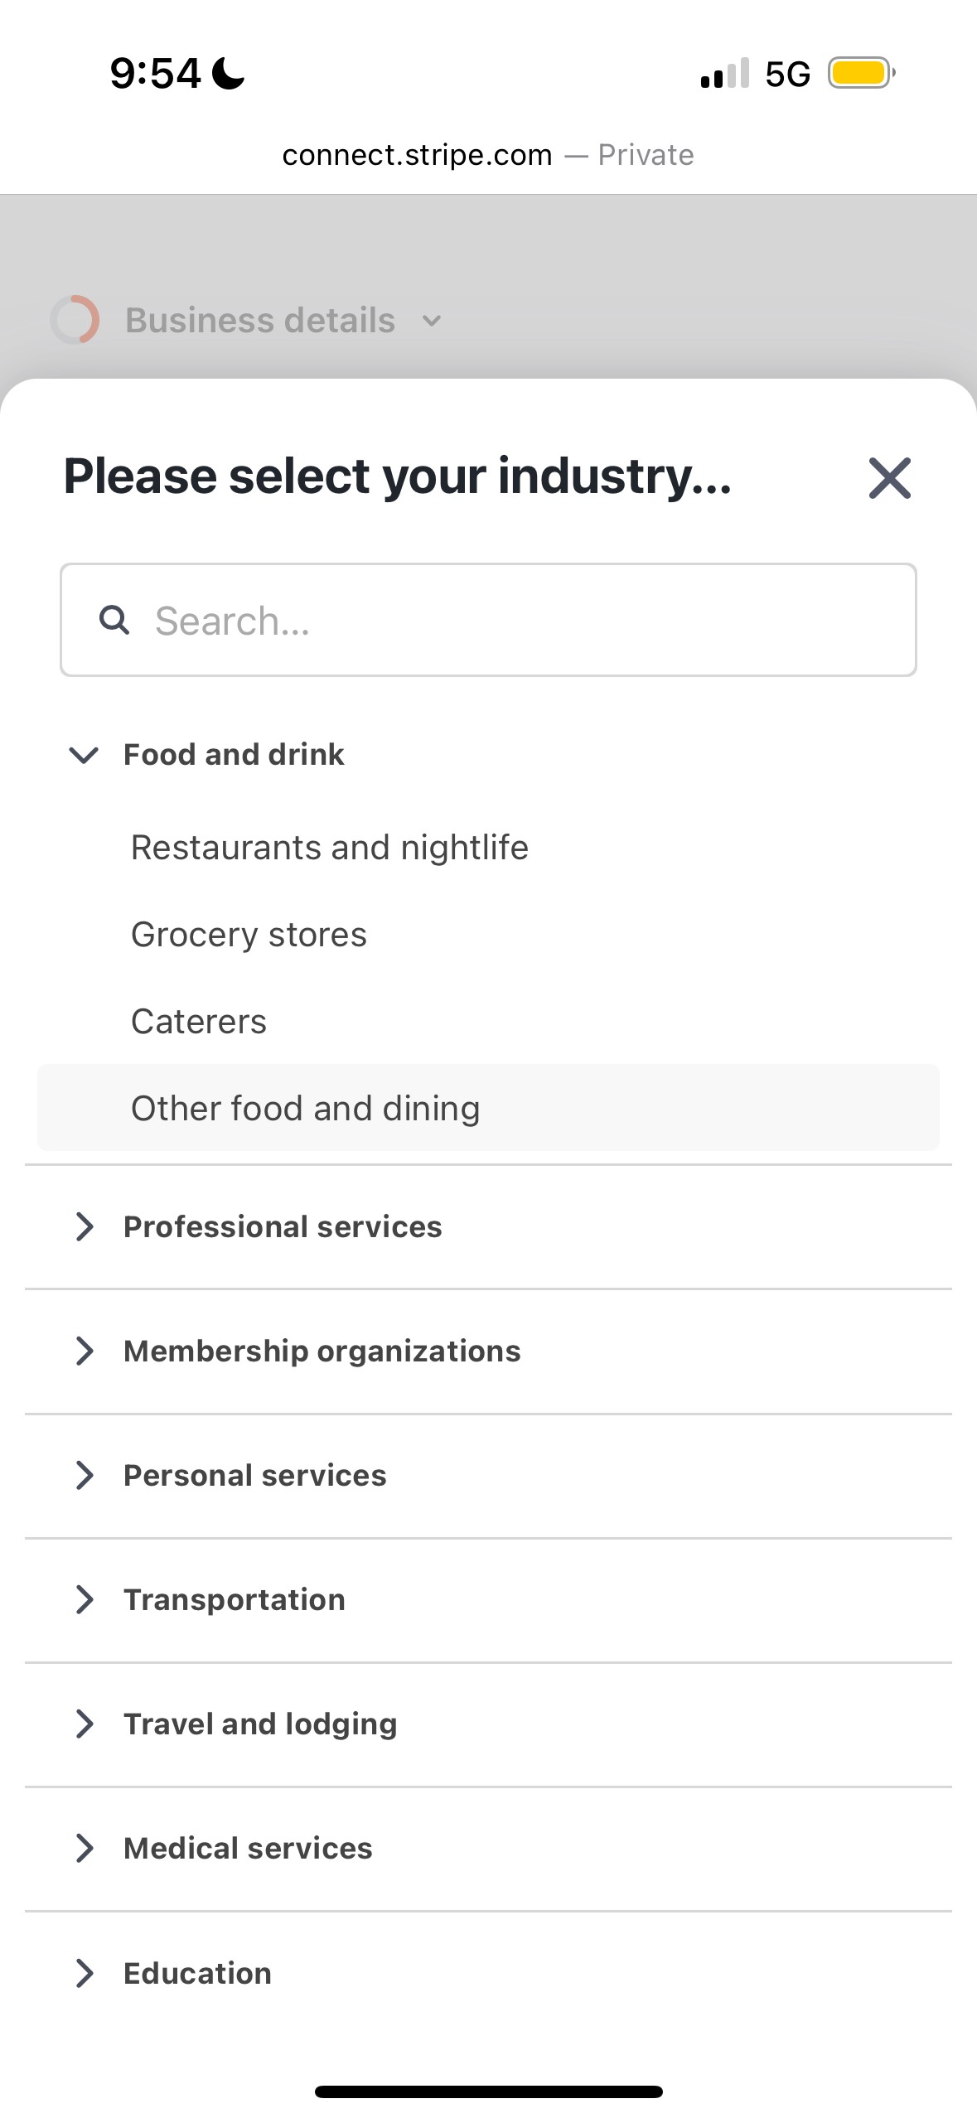The width and height of the screenshot is (977, 2118).
Task: Expand Membership organizations chevron
Action: (84, 1351)
